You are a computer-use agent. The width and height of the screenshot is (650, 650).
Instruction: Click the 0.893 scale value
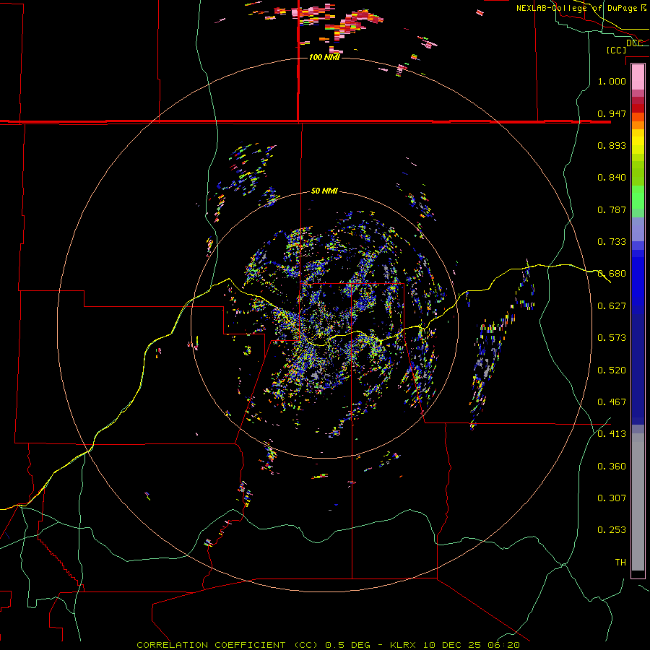[x=612, y=145]
